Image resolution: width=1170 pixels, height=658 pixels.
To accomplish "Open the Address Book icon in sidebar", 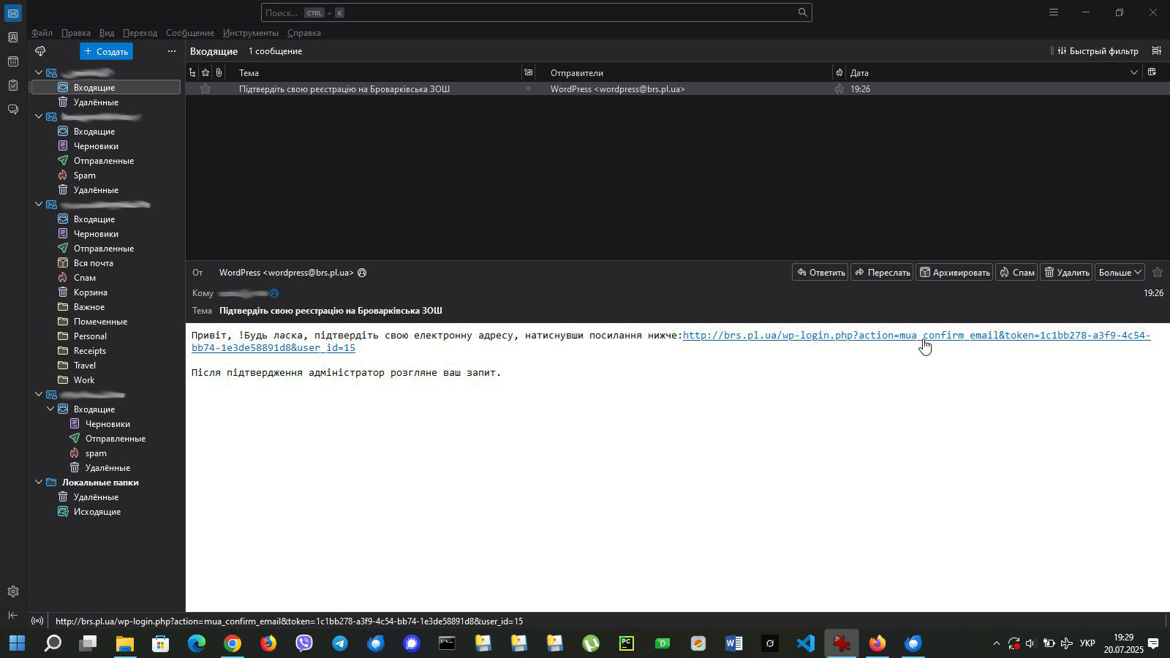I will pyautogui.click(x=13, y=37).
